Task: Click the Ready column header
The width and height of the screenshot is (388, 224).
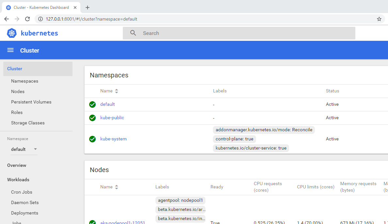Action: click(x=217, y=187)
